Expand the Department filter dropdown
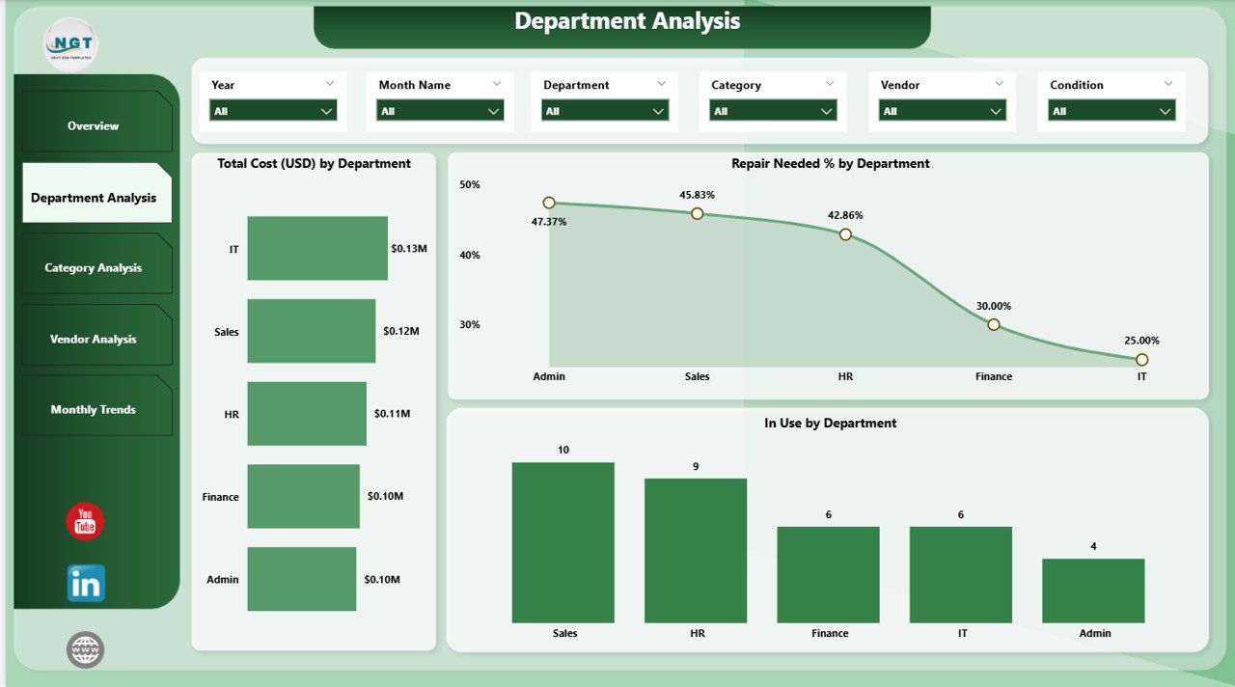This screenshot has width=1235, height=687. point(605,111)
